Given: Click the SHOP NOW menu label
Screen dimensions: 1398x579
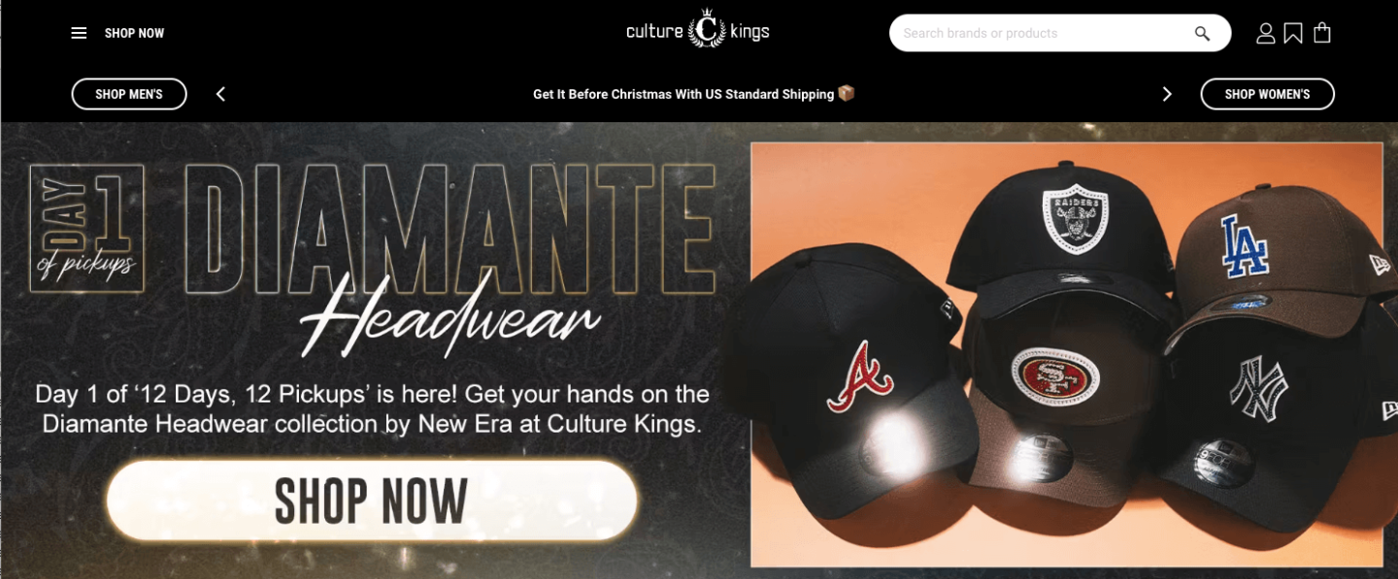Looking at the screenshot, I should 134,33.
